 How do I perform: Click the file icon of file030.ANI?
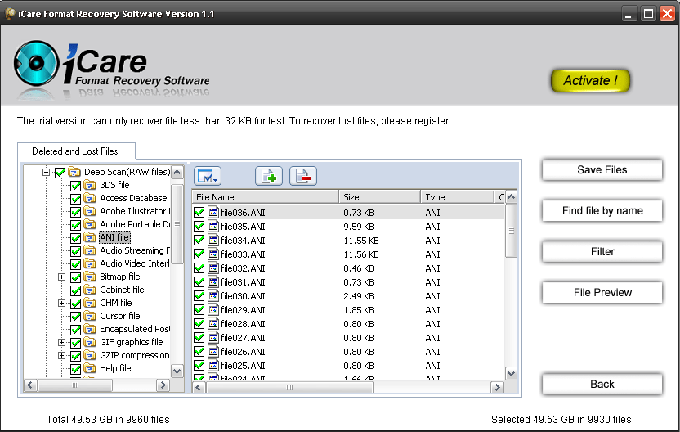[213, 295]
